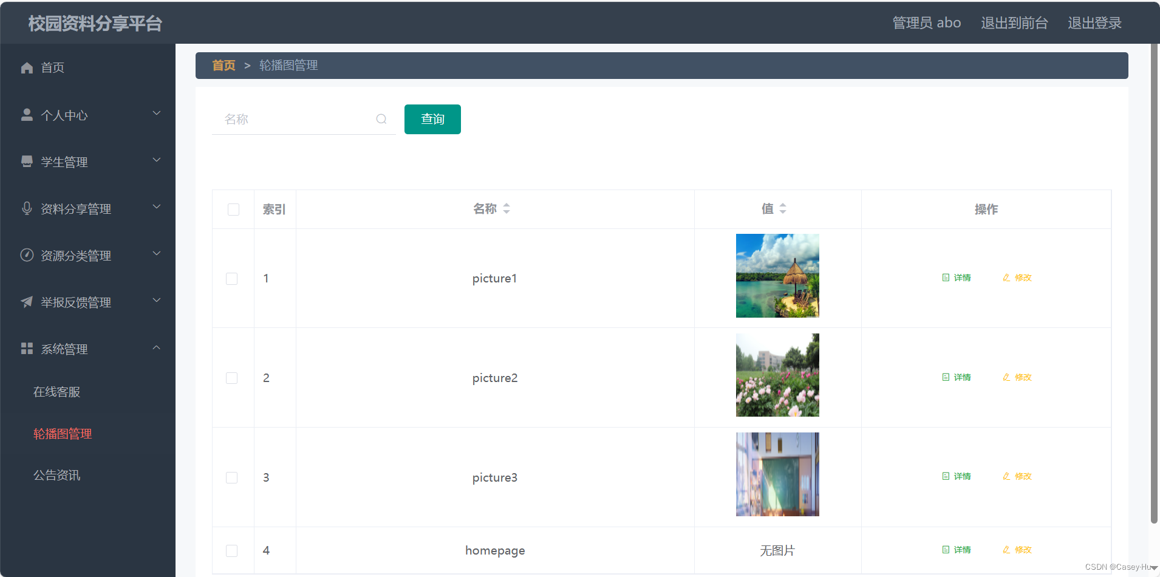Open 详情 for homepage row
Image resolution: width=1160 pixels, height=577 pixels.
click(x=957, y=550)
